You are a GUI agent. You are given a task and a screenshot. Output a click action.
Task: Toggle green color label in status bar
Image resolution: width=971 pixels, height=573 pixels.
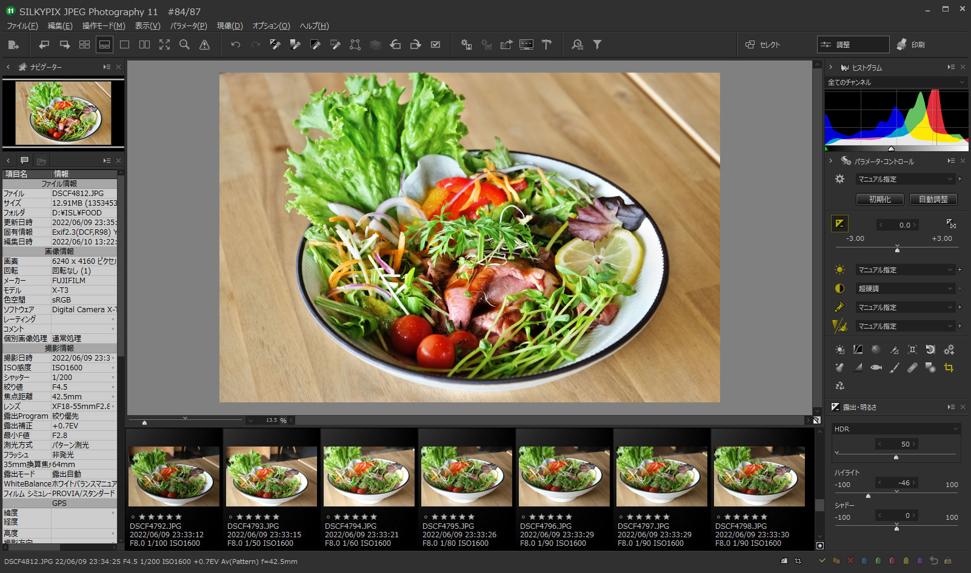click(x=878, y=561)
